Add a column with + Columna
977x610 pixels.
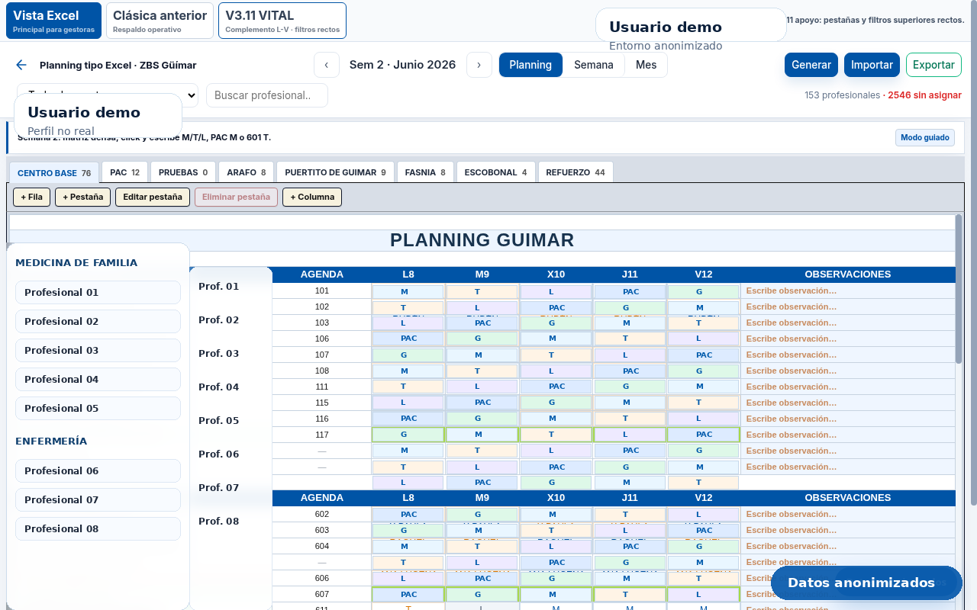coord(312,197)
